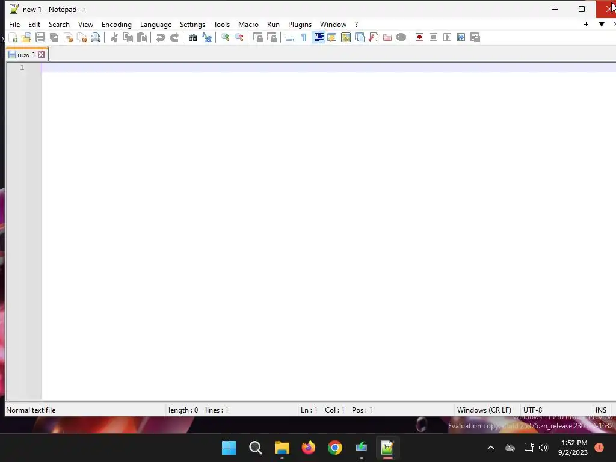Close current document via toolbar icon
Viewport: 616px width, 462px height.
click(x=68, y=37)
